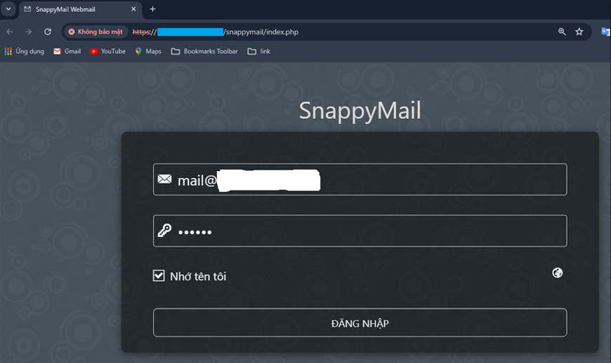The width and height of the screenshot is (611, 363).
Task: Go back with browser back arrow
Action: tap(10, 32)
